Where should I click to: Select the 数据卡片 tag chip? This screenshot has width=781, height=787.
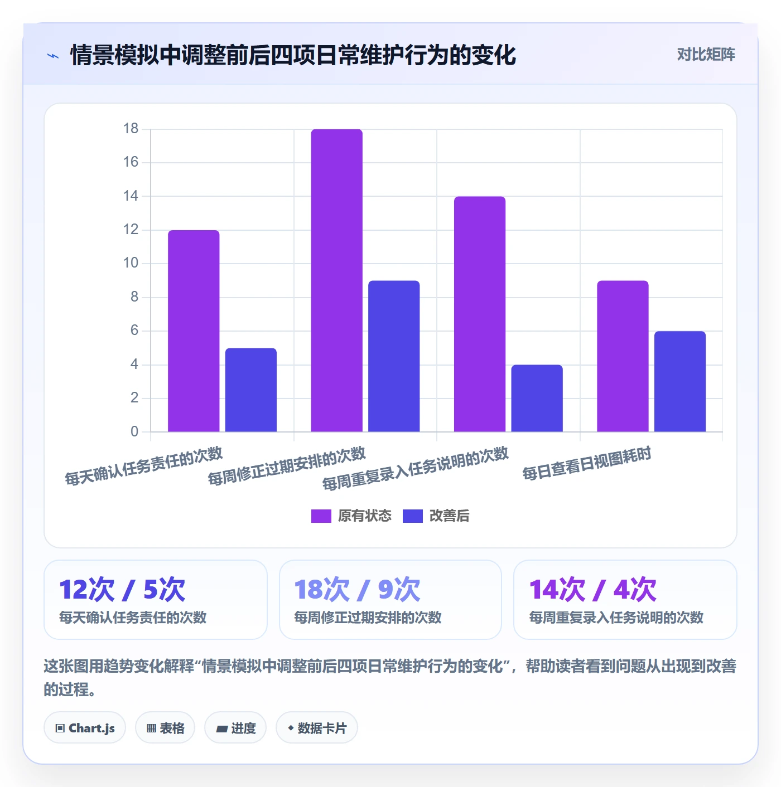[x=317, y=727]
